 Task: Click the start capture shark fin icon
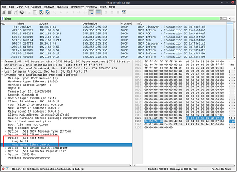coord(4,12)
